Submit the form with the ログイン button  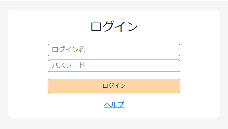114,86
